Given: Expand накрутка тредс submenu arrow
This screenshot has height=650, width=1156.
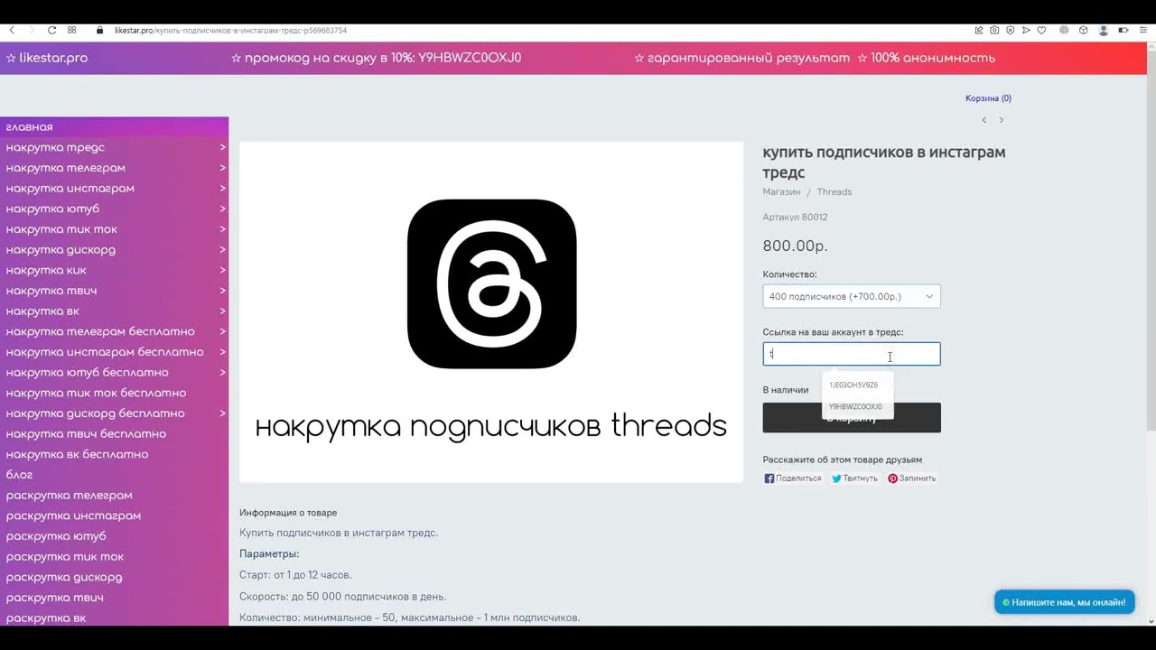Looking at the screenshot, I should click(222, 147).
